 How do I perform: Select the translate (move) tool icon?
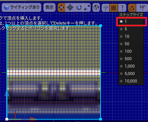pyautogui.click(x=61, y=7)
